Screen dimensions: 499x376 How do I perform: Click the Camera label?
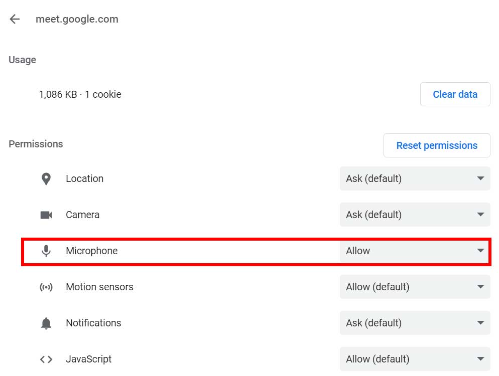[x=83, y=215]
